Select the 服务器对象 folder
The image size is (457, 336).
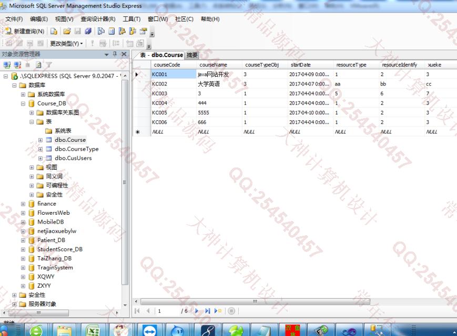tap(42, 304)
